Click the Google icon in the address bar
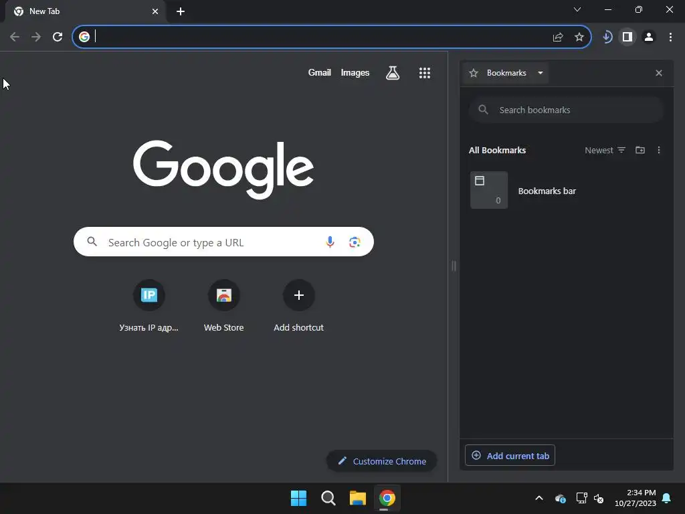685x514 pixels. click(x=84, y=37)
